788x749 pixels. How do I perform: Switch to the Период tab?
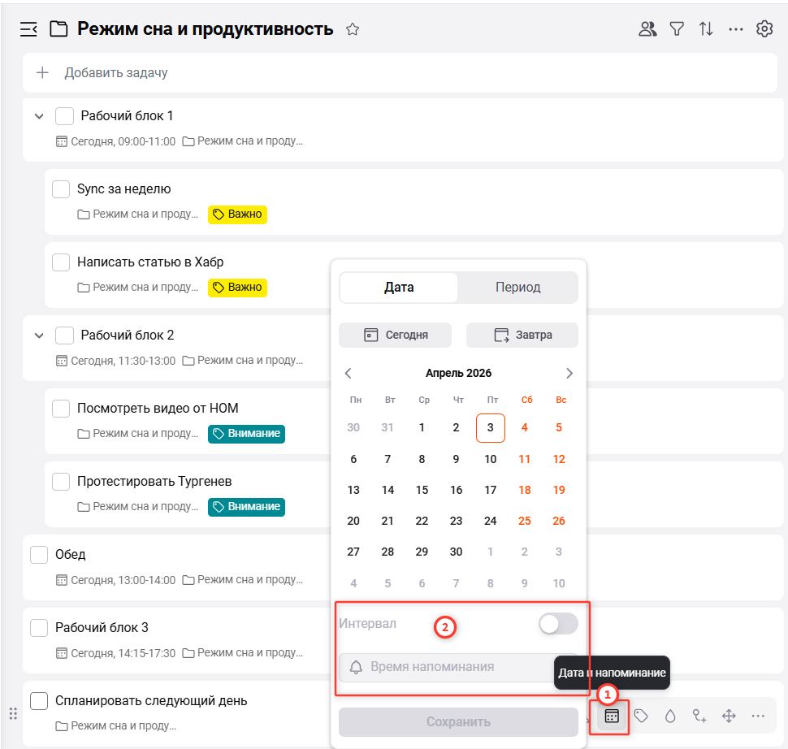click(x=517, y=287)
